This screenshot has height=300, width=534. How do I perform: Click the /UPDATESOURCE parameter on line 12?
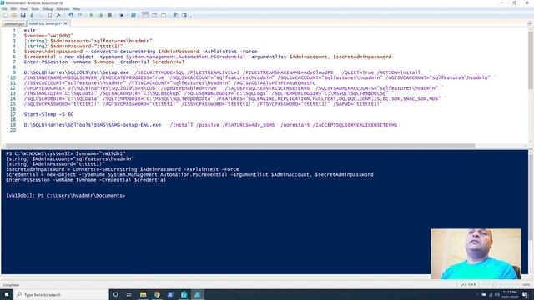[x=89, y=88]
